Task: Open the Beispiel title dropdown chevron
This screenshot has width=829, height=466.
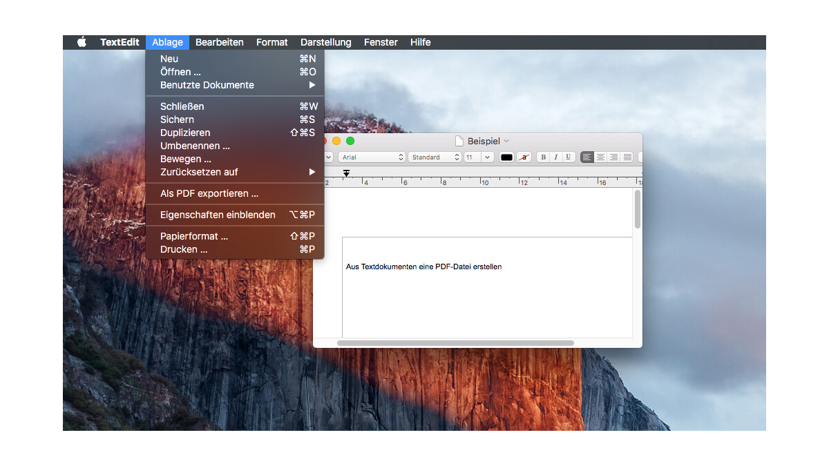Action: pos(506,141)
